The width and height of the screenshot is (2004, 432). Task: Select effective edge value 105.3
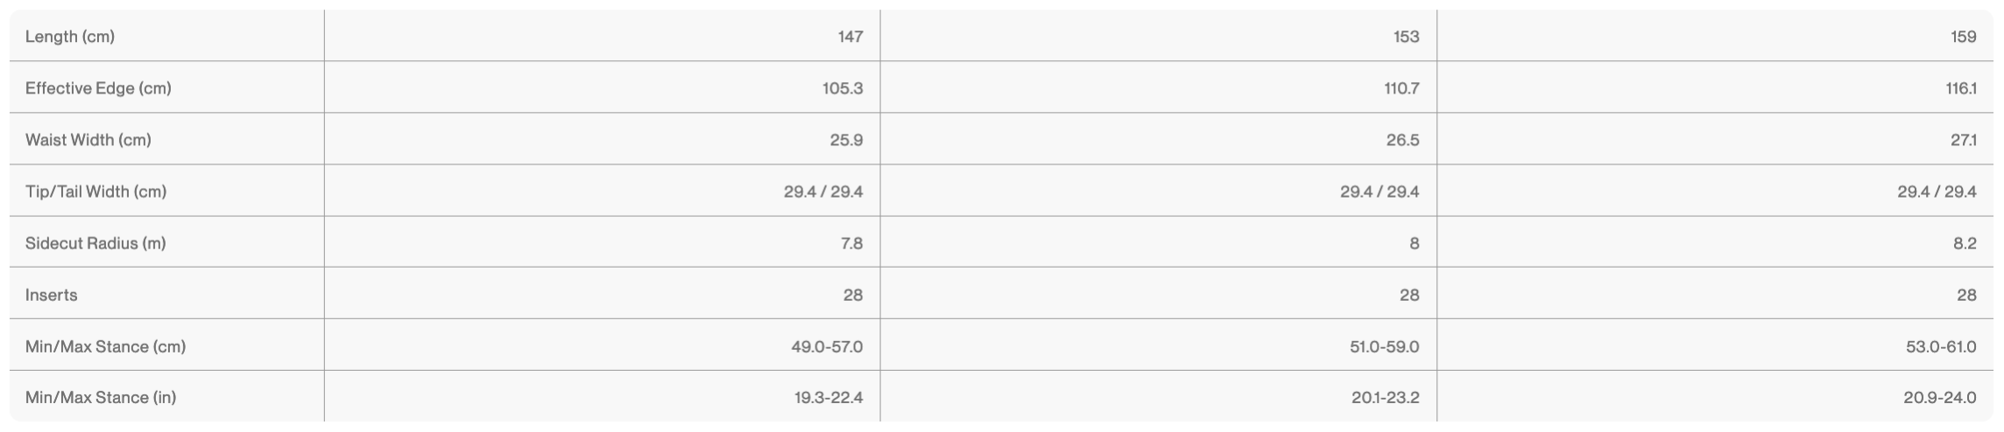pos(842,88)
